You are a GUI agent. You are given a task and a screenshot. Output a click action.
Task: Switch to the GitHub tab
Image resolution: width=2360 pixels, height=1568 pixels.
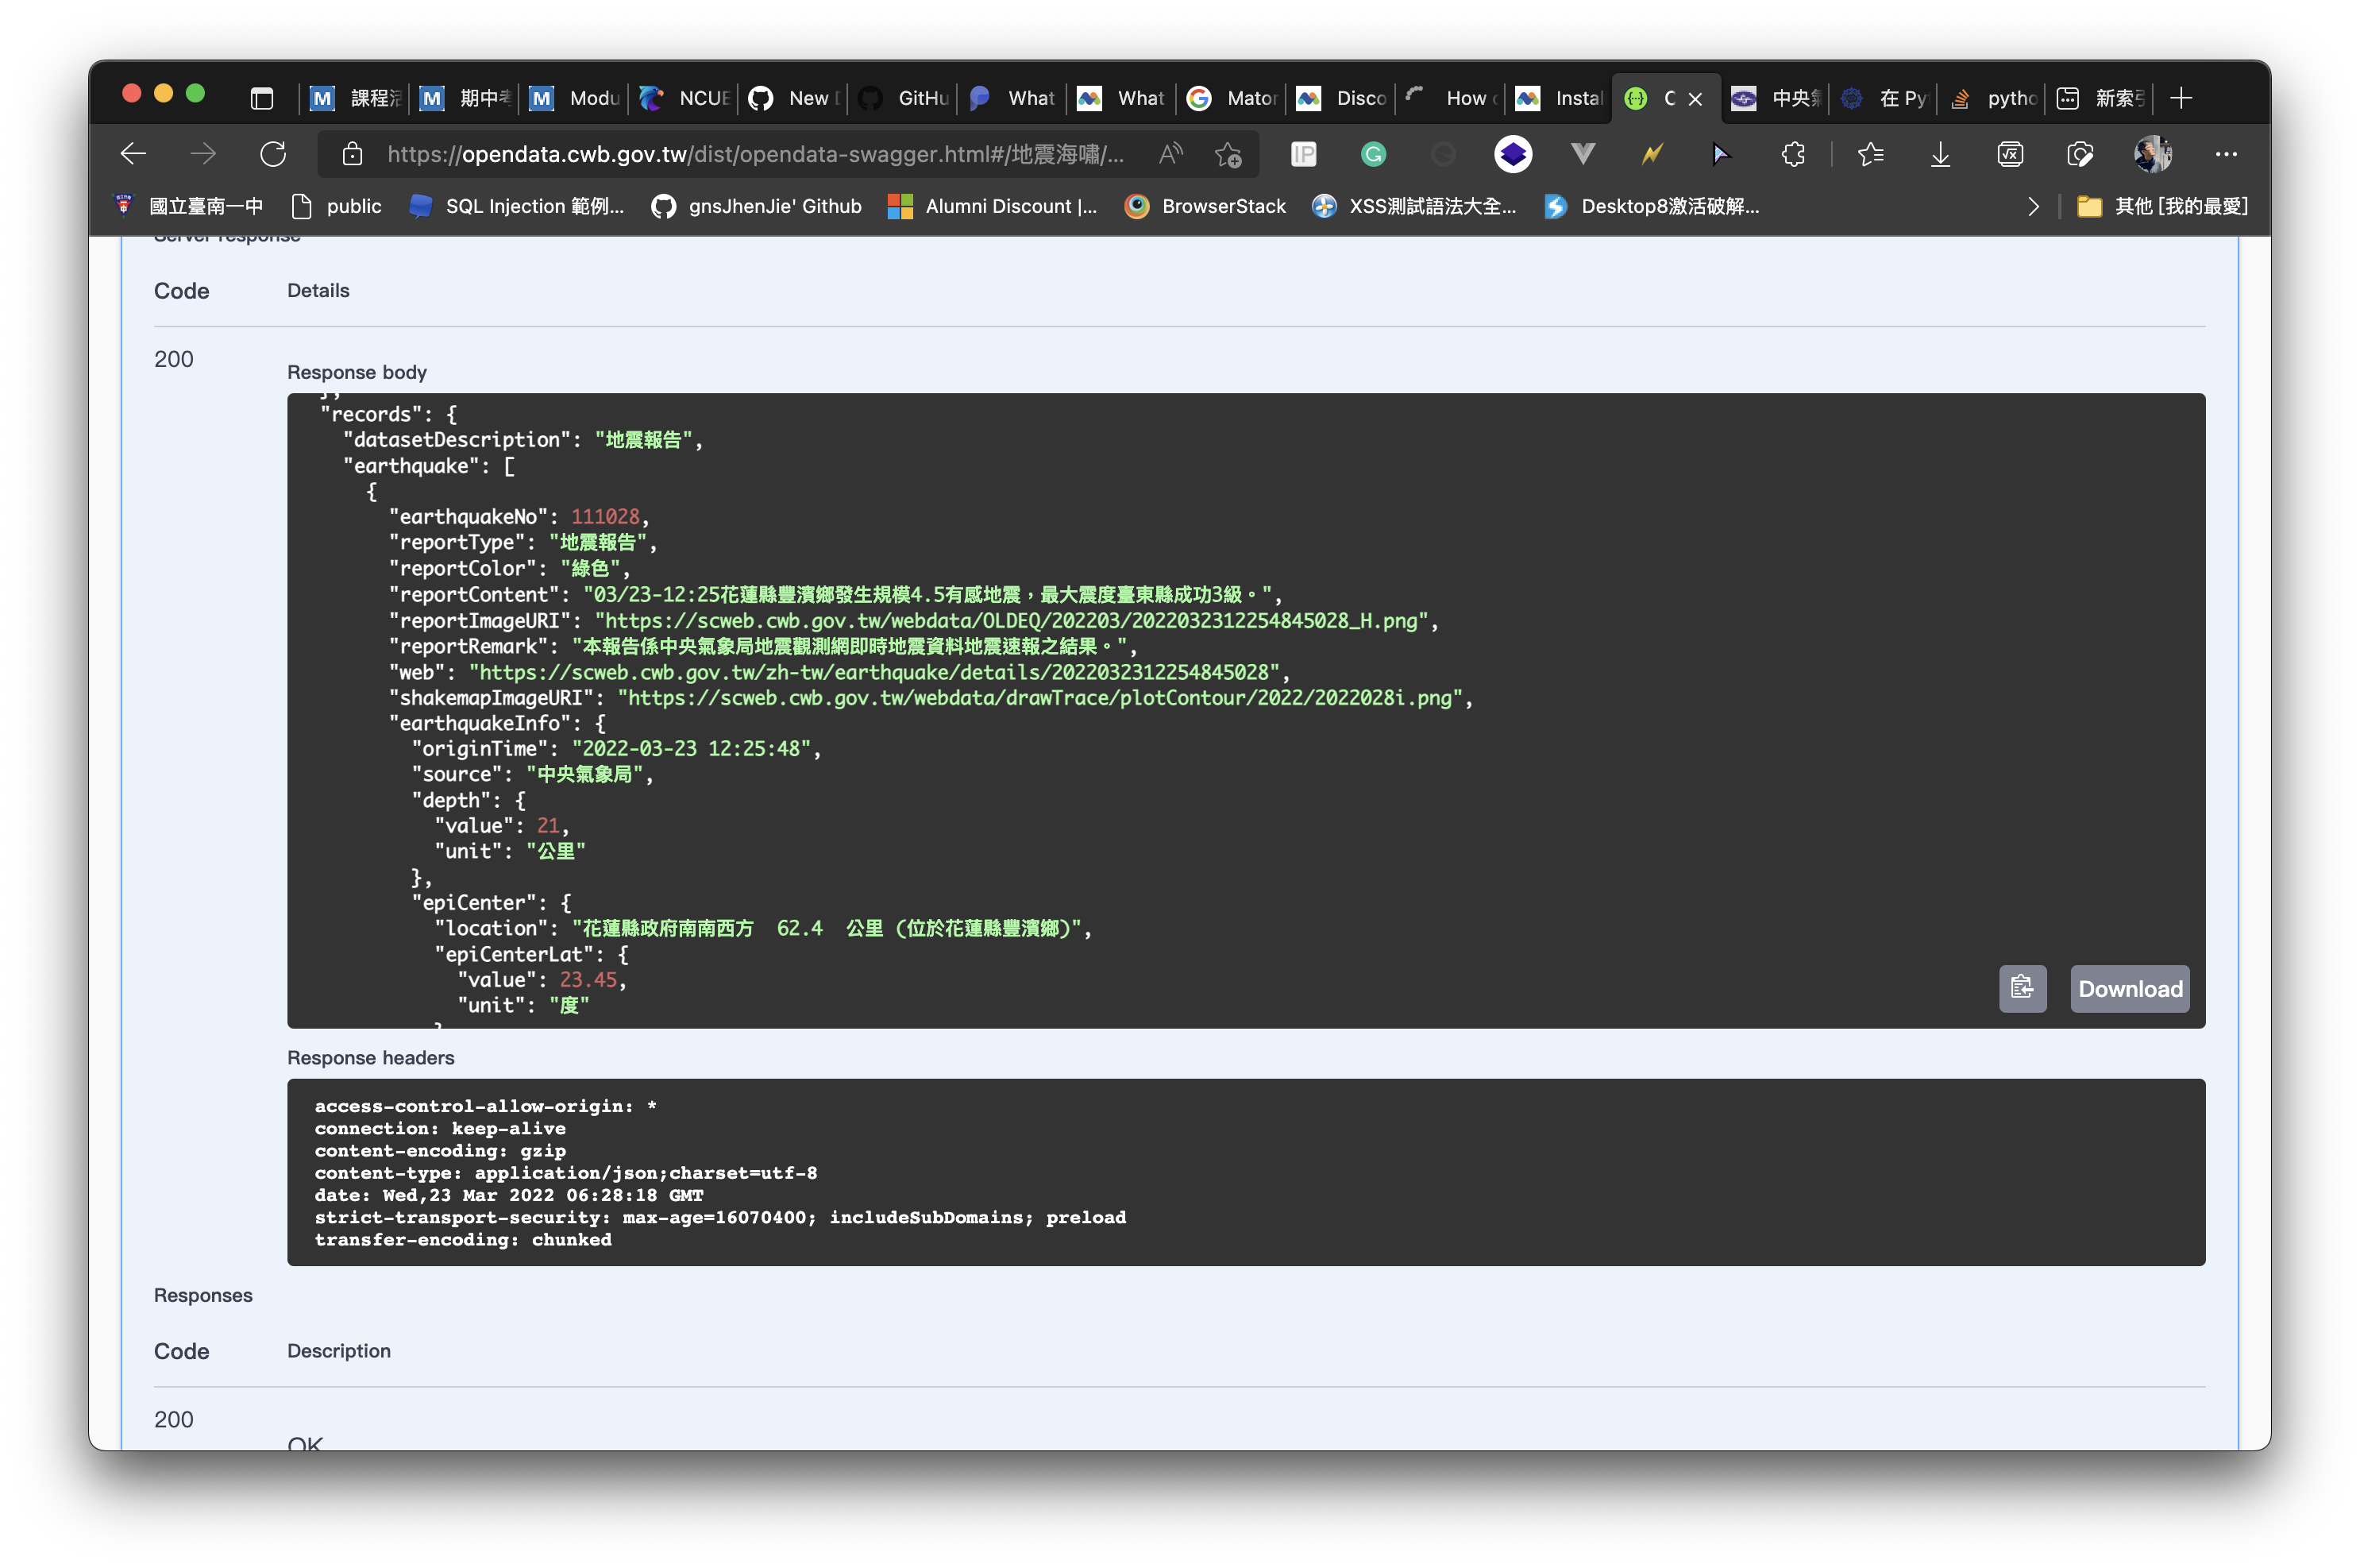pos(900,98)
